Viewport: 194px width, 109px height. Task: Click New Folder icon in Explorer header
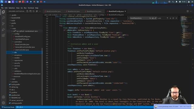pos(30,11)
